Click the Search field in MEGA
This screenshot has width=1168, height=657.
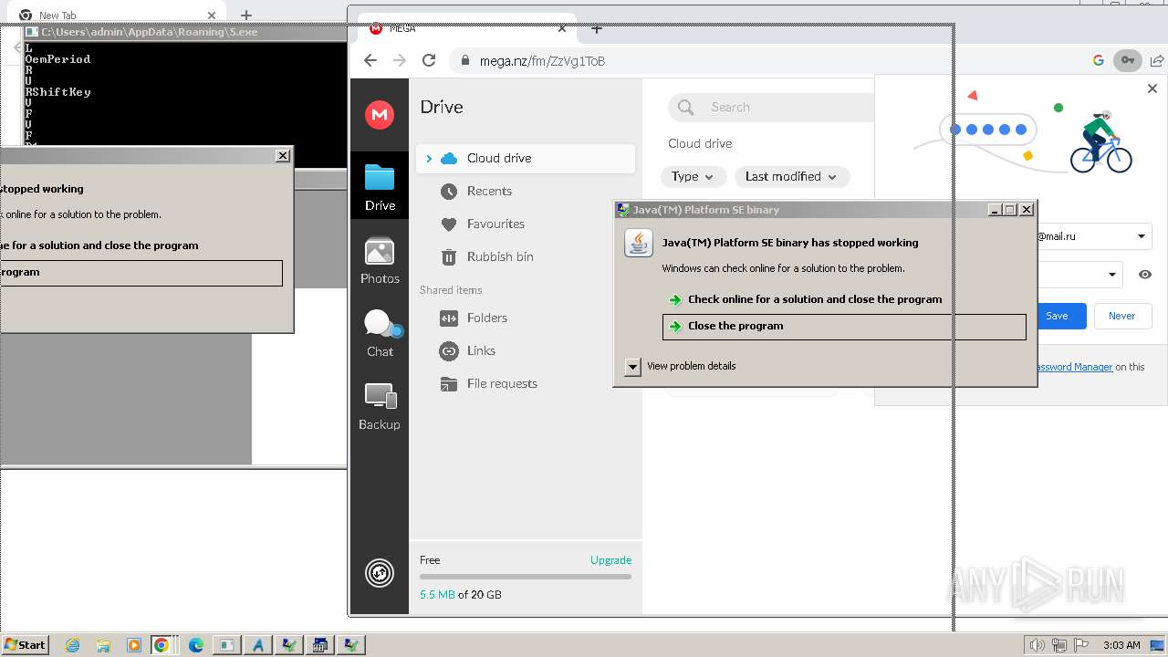pyautogui.click(x=771, y=107)
